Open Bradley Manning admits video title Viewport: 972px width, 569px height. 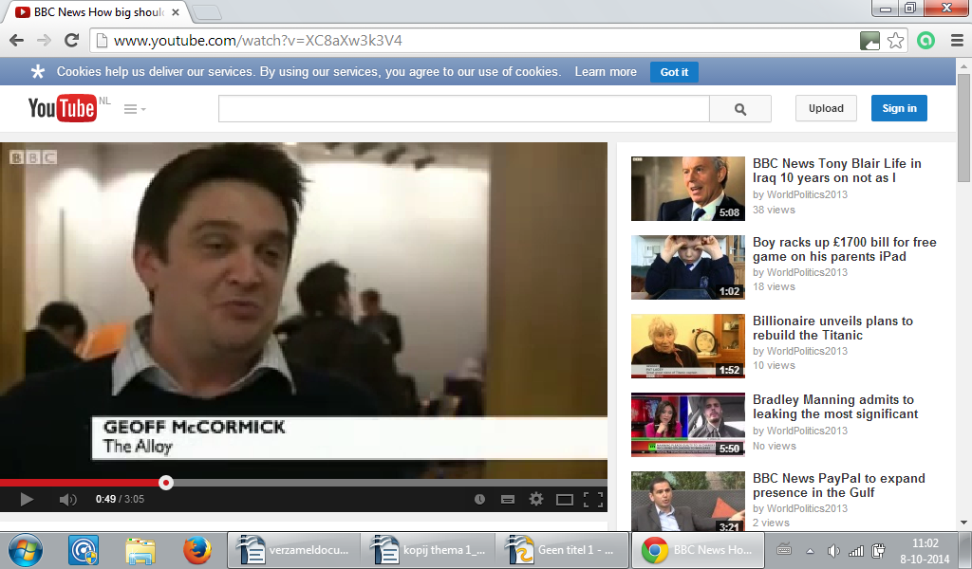point(835,406)
